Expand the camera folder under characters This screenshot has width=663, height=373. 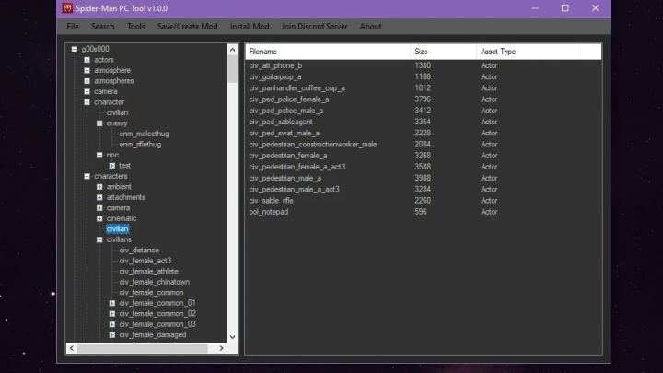point(99,207)
